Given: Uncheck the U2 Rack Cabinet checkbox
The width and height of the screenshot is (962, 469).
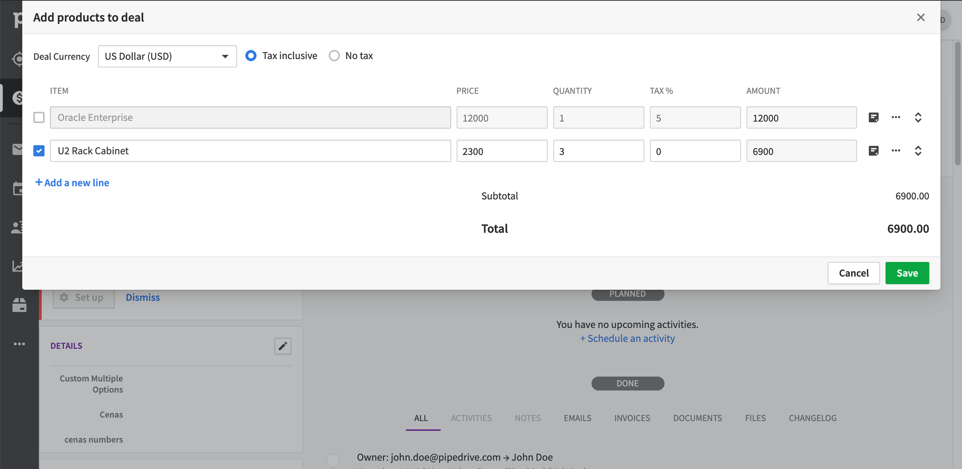Looking at the screenshot, I should point(39,151).
